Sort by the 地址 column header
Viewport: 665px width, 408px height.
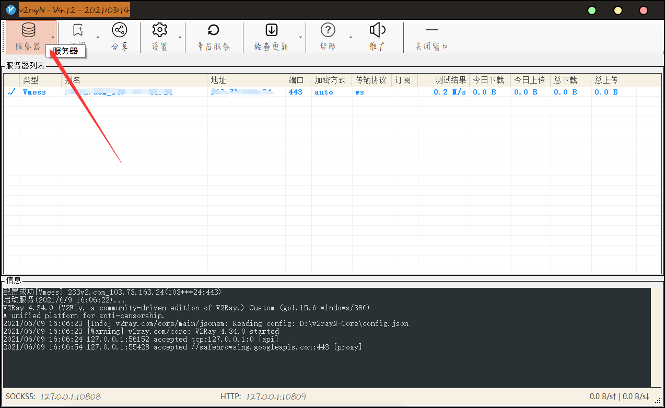(x=247, y=80)
